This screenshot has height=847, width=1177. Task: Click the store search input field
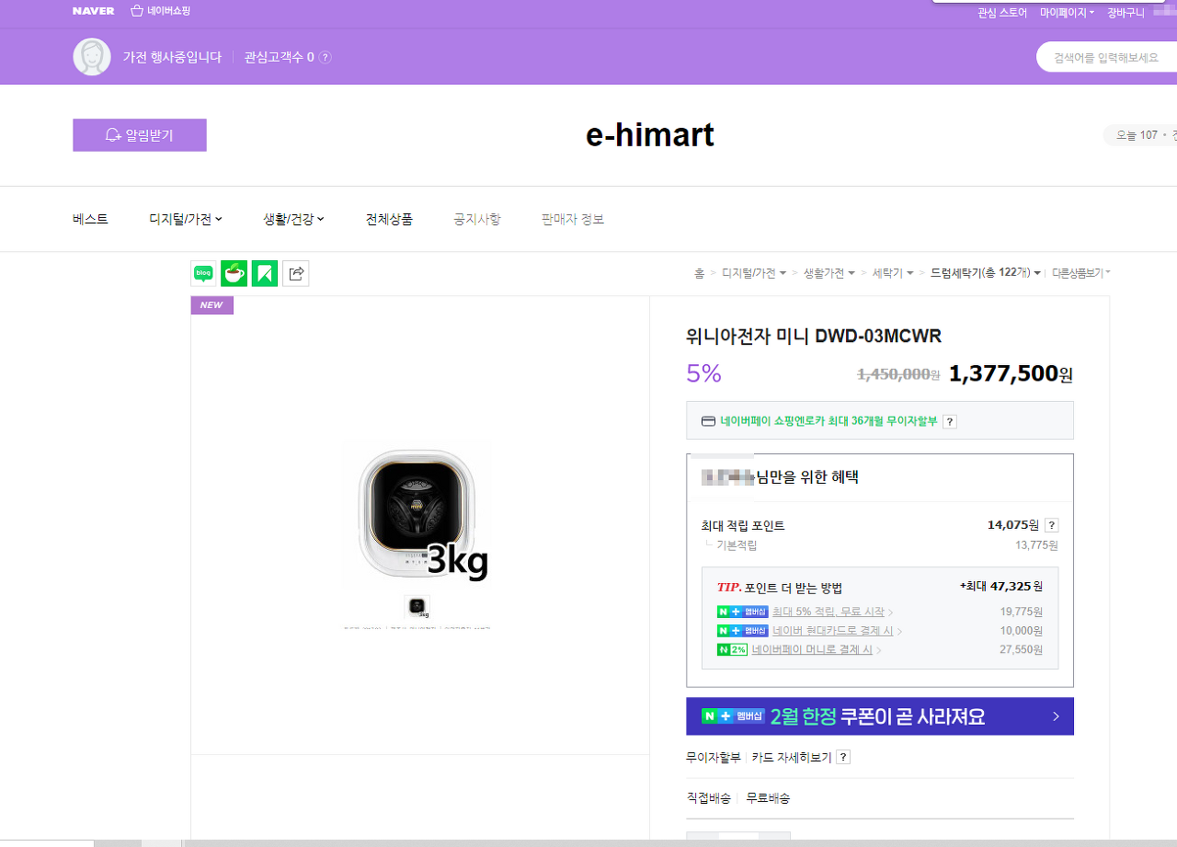[x=1107, y=57]
